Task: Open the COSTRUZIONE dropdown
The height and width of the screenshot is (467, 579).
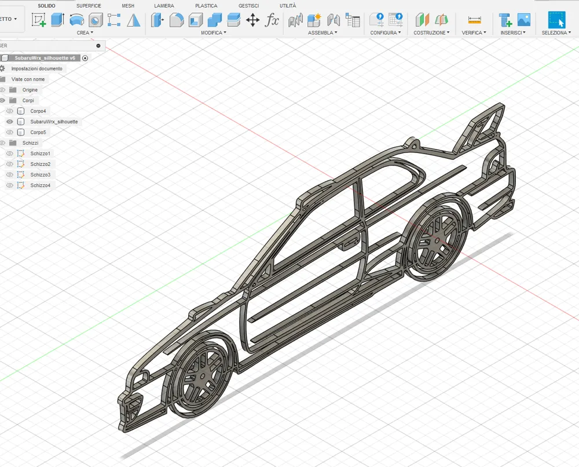Action: tap(431, 32)
